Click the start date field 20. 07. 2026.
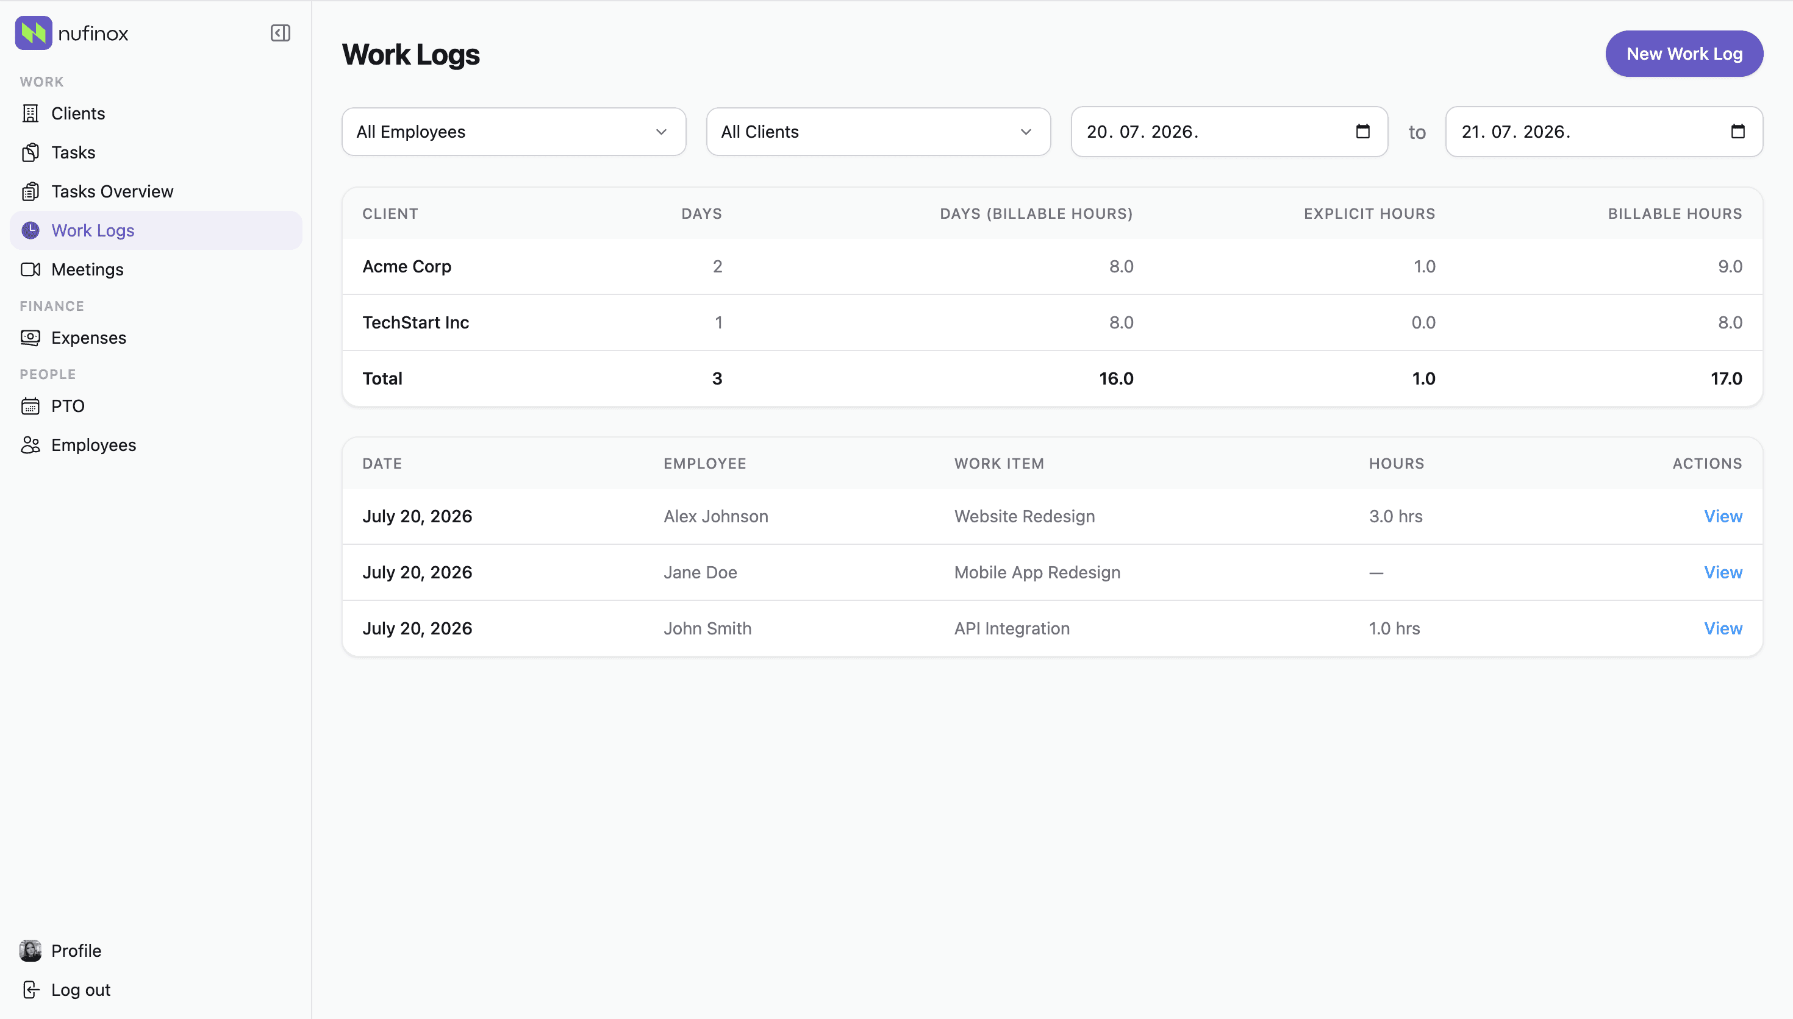This screenshot has width=1793, height=1019. pos(1229,132)
